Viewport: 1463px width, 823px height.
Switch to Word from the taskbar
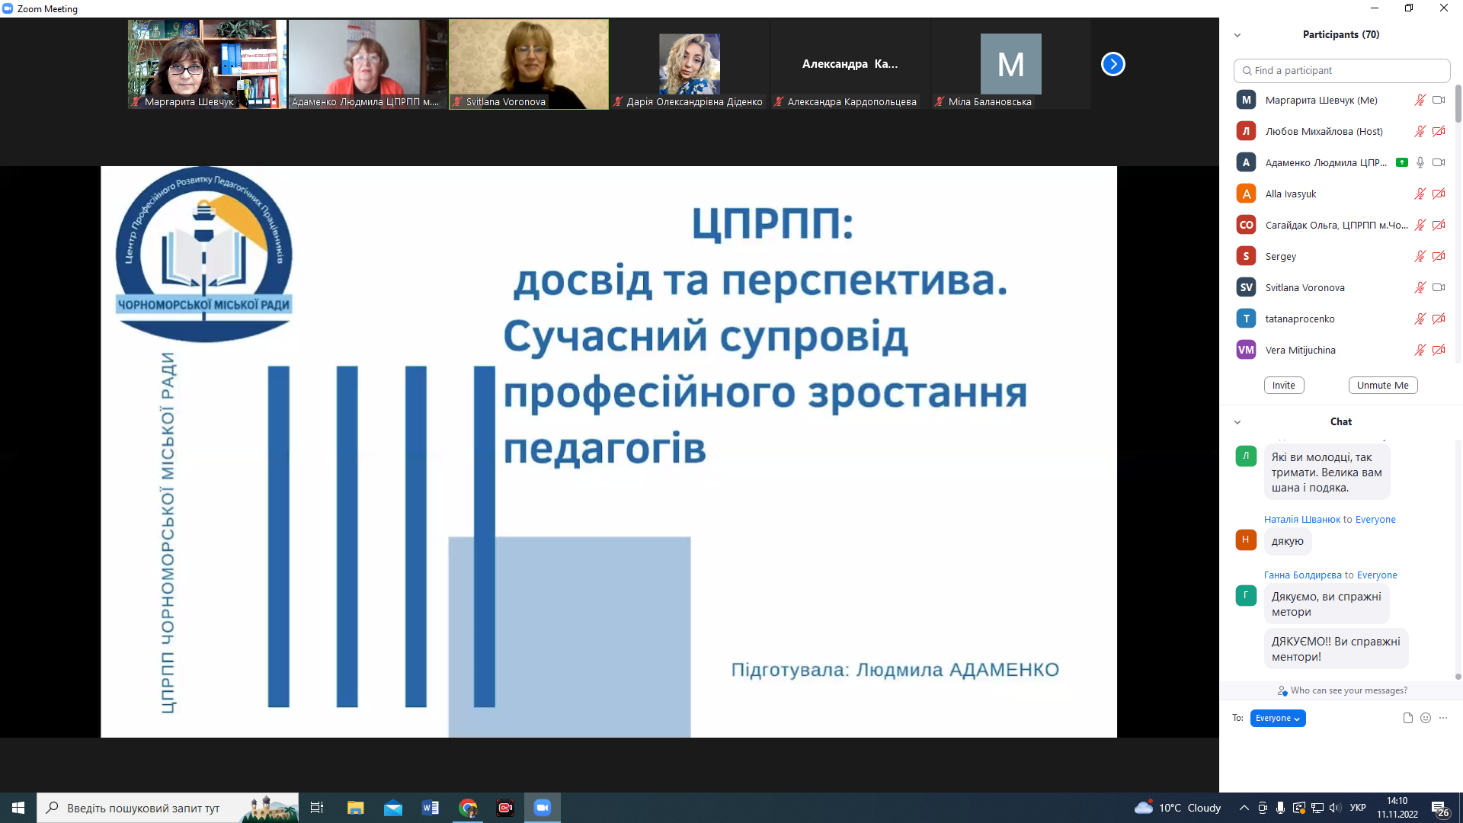(431, 808)
